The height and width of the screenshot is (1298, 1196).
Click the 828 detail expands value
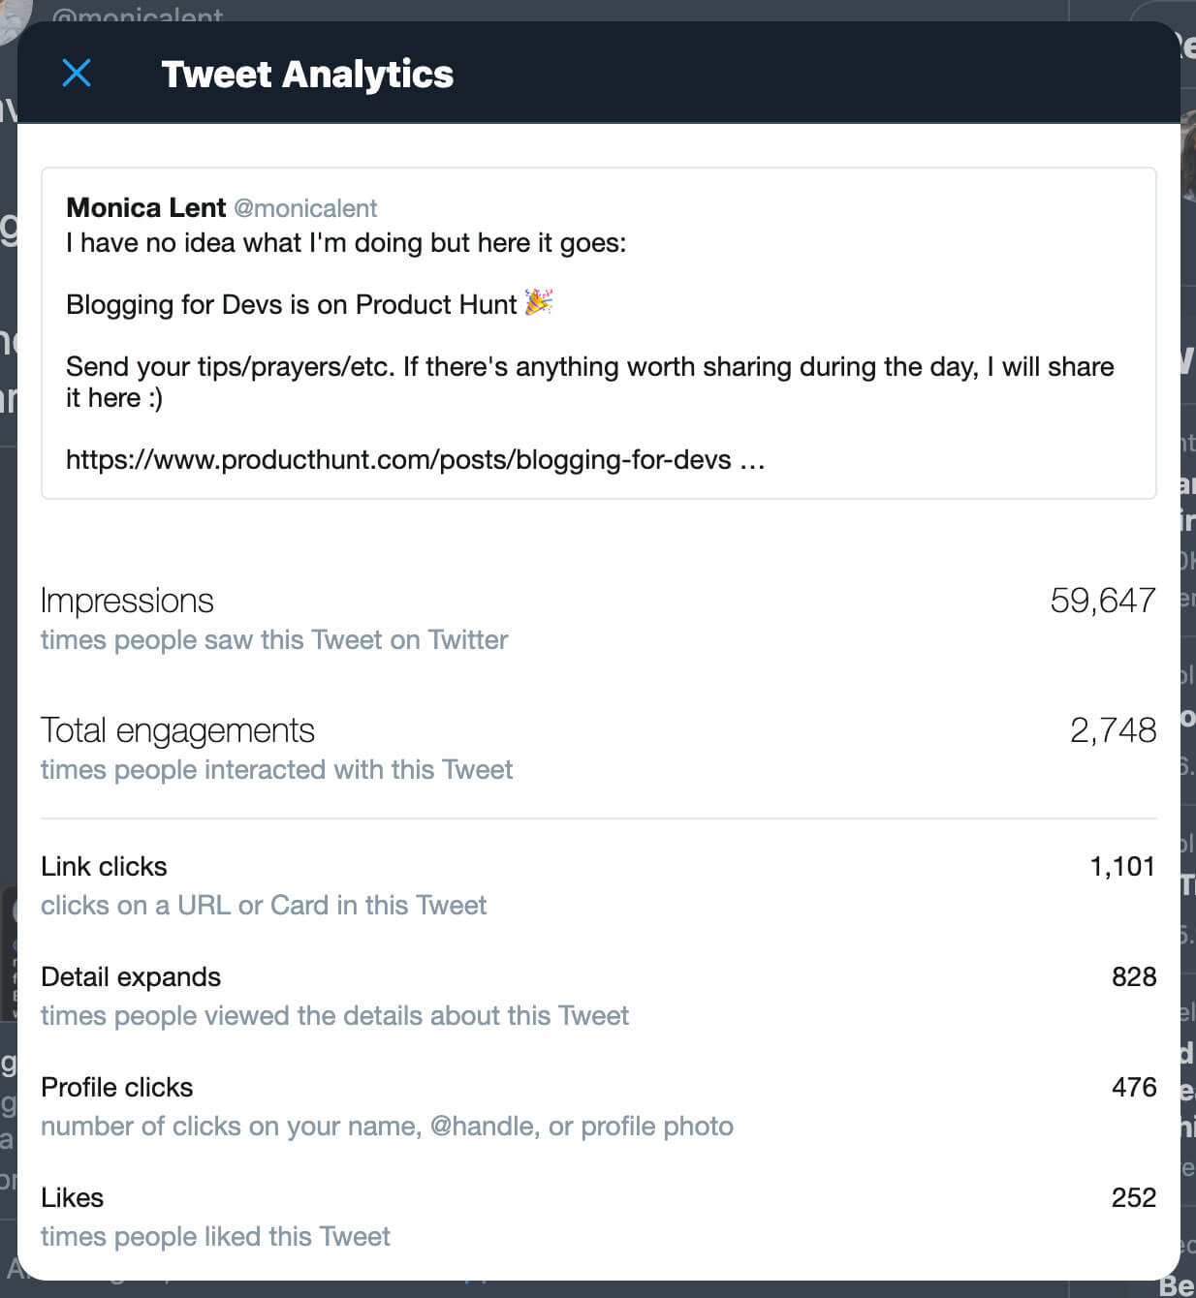[x=1134, y=976]
